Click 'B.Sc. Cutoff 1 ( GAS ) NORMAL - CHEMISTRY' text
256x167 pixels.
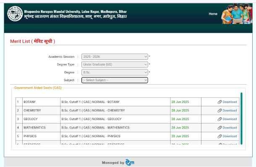pos(93,110)
